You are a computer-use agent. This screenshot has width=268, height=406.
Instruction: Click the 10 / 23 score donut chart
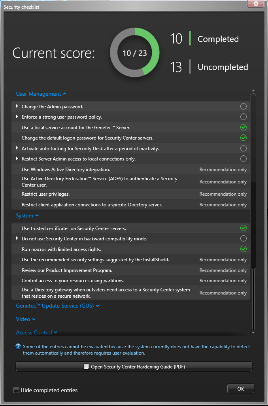tap(135, 53)
